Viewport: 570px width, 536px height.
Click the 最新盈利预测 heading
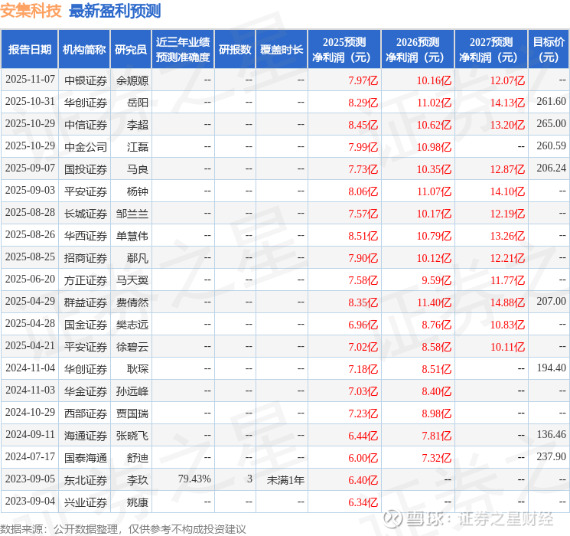tap(115, 11)
